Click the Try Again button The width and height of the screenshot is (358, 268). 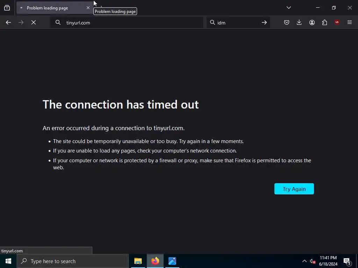coord(294,189)
